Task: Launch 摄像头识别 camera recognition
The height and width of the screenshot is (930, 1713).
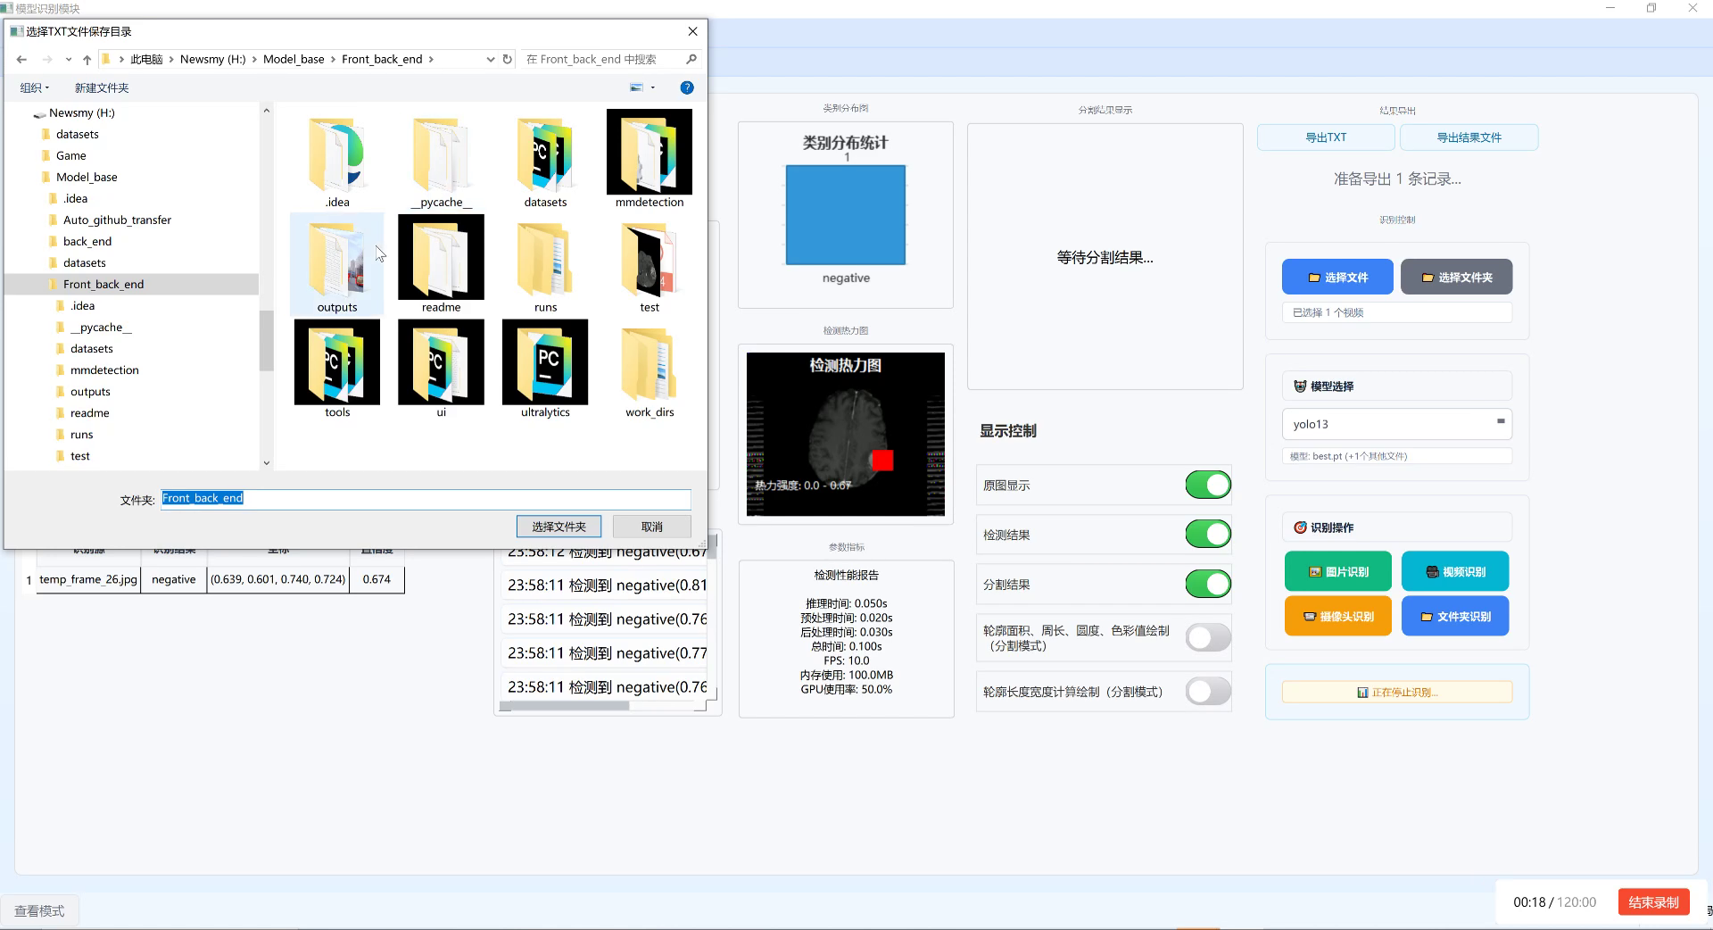Action: click(x=1336, y=615)
